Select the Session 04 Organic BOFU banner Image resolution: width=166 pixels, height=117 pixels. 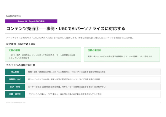click(x=31, y=21)
